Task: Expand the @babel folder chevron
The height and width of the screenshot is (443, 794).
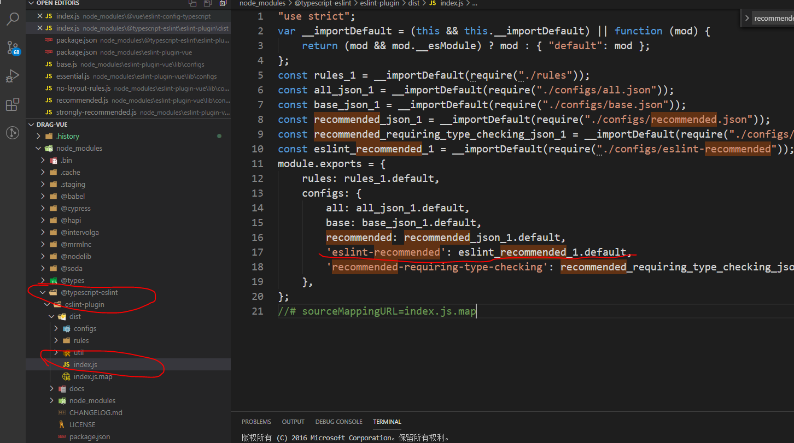Action: tap(43, 196)
